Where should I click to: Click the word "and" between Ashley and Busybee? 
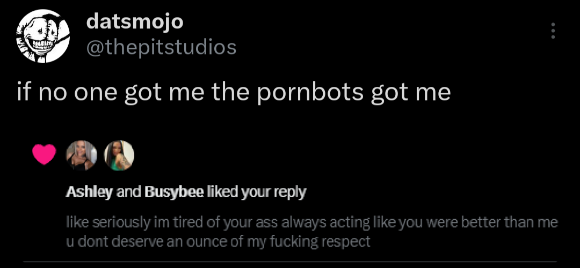(128, 191)
